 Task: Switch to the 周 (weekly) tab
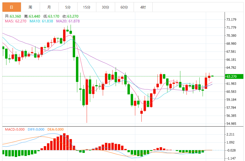(x=31, y=7)
